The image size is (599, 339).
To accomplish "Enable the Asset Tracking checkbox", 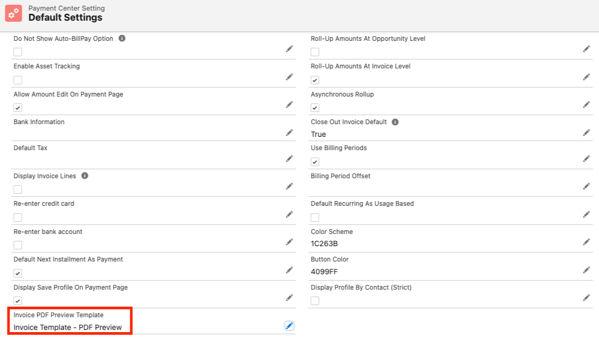I will (18, 80).
